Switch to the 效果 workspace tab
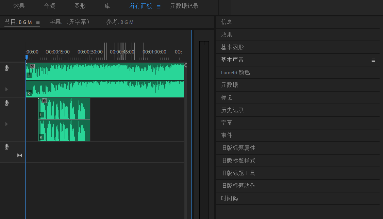 [x=19, y=6]
